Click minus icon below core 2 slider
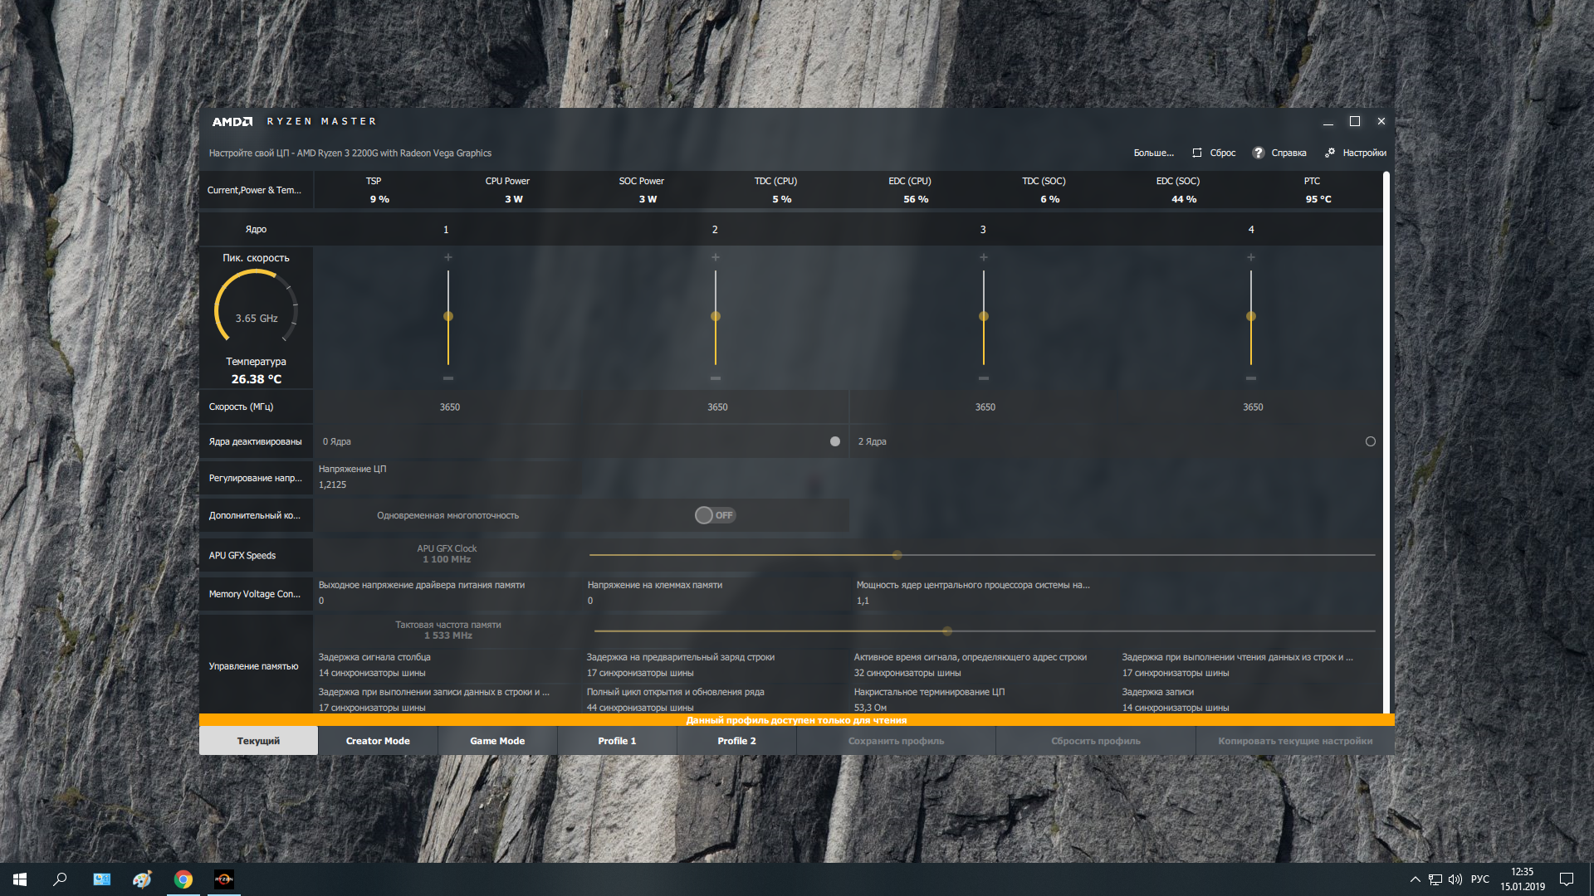 coord(716,378)
